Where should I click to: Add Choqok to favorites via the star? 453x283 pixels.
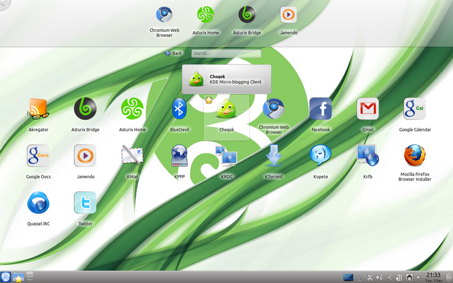[208, 100]
